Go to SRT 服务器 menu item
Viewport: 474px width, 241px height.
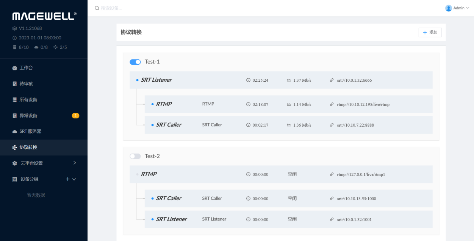30,132
